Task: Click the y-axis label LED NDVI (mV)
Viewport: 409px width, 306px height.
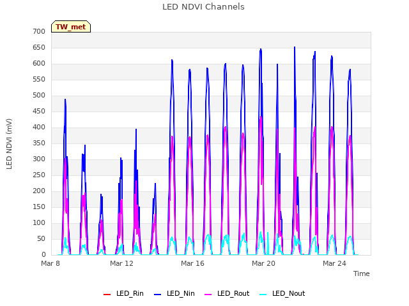Action: coord(9,143)
